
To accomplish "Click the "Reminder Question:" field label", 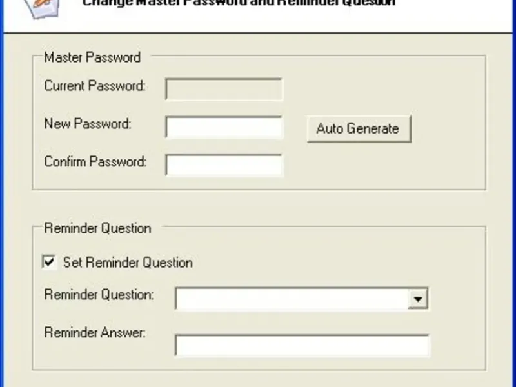I will tap(99, 295).
